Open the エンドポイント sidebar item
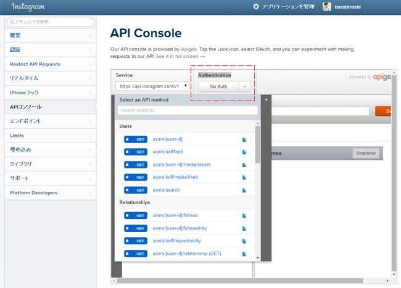 [51, 121]
